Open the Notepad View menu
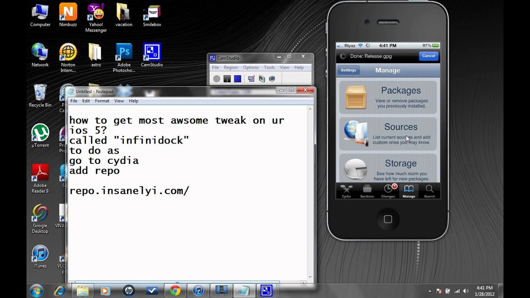Screen dimensions: 530x298 tap(119, 101)
